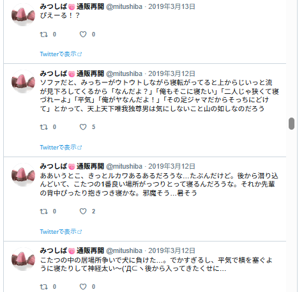Retweet the ぴえーる！？ tweet
304x292 pixels.
click(x=44, y=35)
